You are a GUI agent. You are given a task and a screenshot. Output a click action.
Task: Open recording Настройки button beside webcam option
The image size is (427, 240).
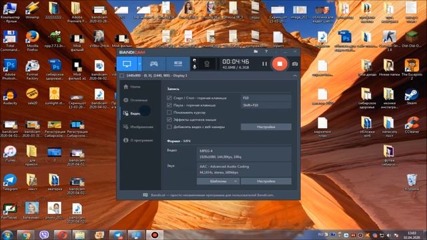pyautogui.click(x=266, y=127)
